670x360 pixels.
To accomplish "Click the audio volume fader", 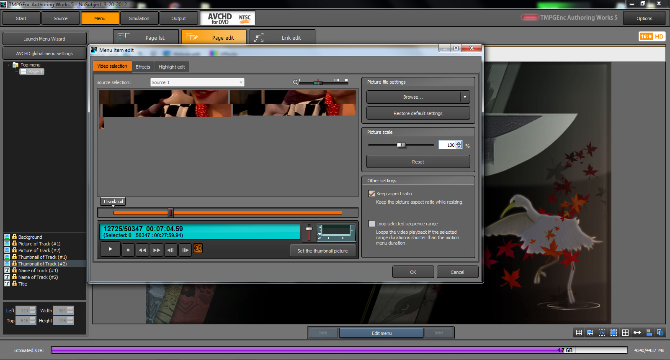I will pos(309,229).
